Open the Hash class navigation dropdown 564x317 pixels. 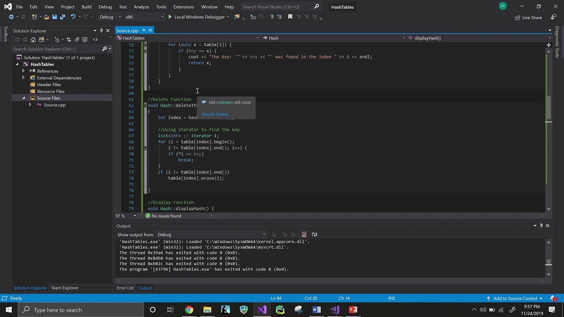tap(334, 38)
